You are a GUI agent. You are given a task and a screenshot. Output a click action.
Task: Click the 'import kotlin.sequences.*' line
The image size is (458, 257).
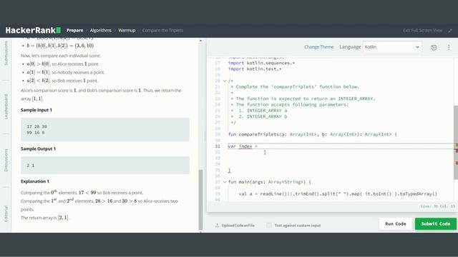[x=261, y=63]
